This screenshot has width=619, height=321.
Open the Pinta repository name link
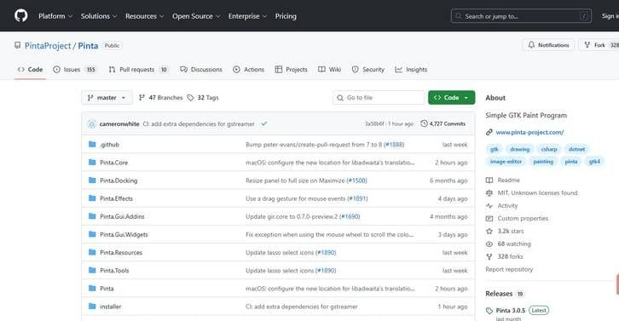88,46
